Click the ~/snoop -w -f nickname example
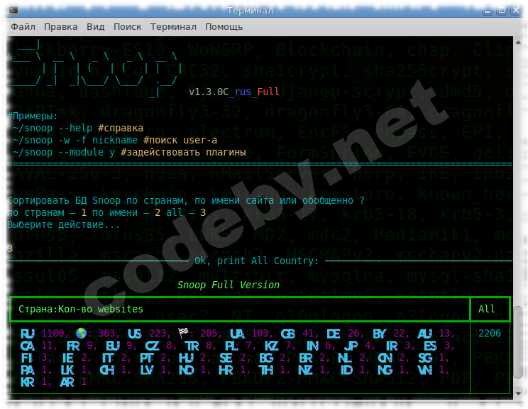The image size is (528, 409). 115,140
